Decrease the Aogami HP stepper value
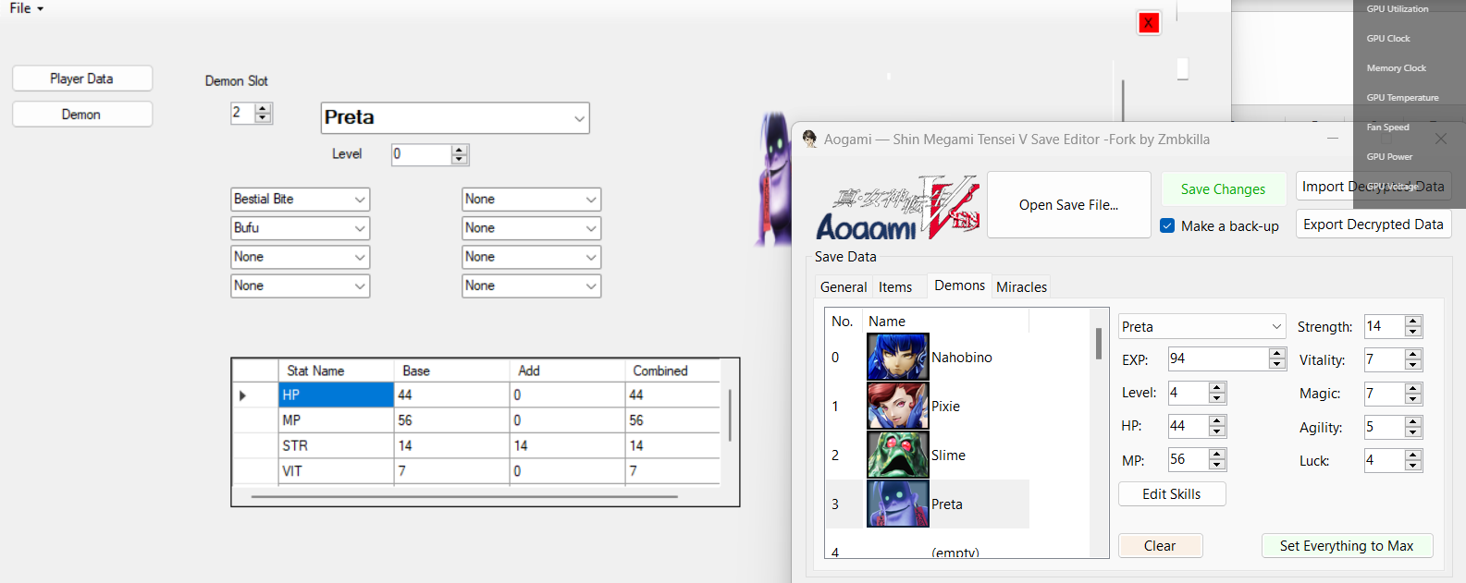Image resolution: width=1466 pixels, height=583 pixels. (1217, 431)
